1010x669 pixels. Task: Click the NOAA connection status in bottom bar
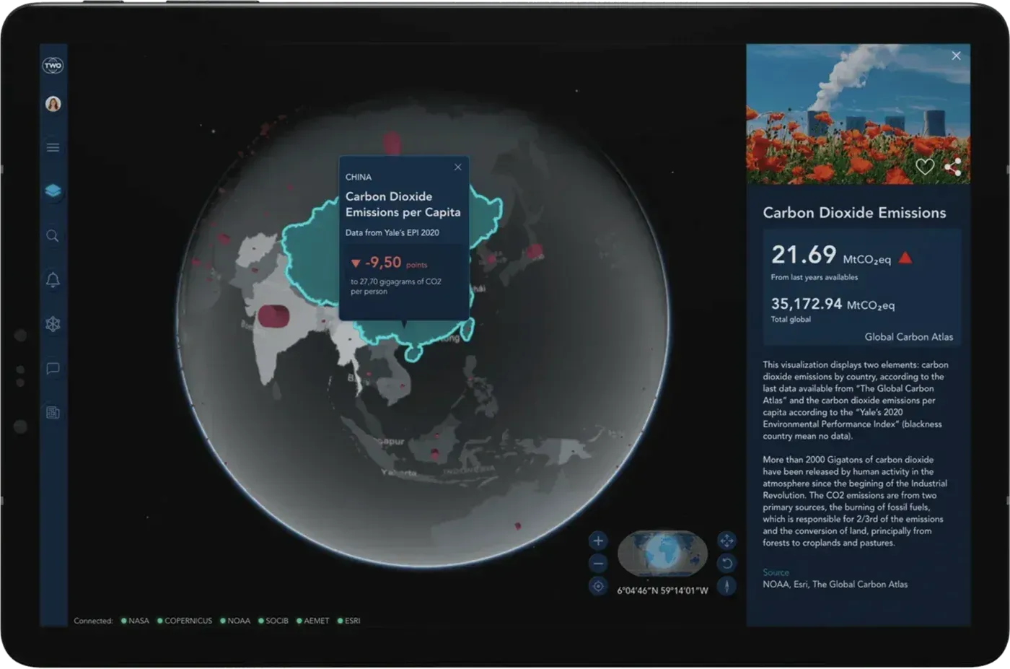tap(235, 621)
